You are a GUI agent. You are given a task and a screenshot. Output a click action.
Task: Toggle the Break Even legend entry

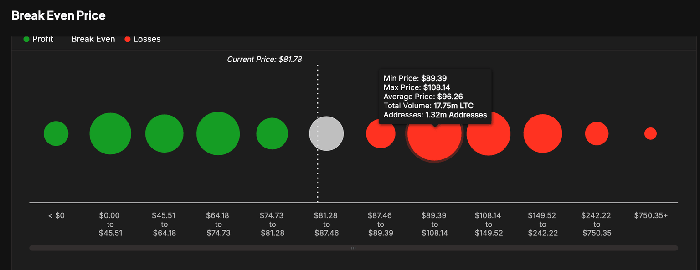(x=93, y=39)
